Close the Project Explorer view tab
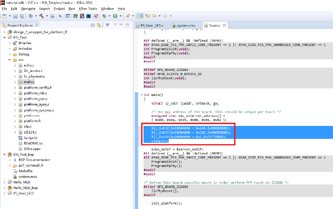The height and width of the screenshot is (209, 333). (37, 25)
